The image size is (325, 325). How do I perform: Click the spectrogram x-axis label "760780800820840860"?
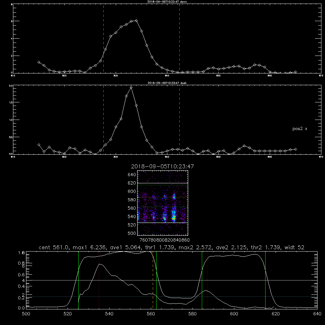click(x=164, y=240)
